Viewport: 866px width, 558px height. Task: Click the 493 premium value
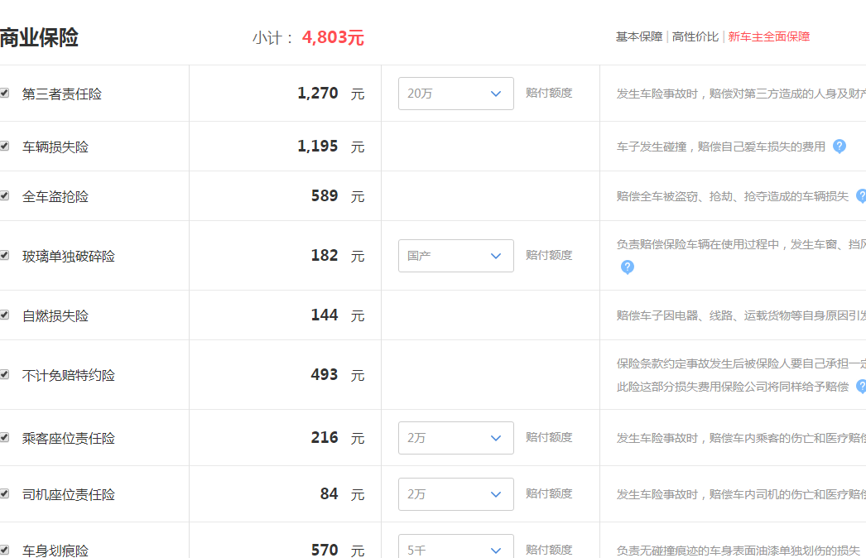point(325,374)
